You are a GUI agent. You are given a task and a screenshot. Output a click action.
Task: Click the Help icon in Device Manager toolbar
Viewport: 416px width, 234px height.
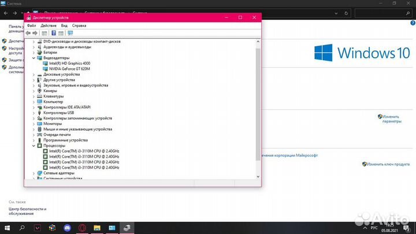[54, 33]
